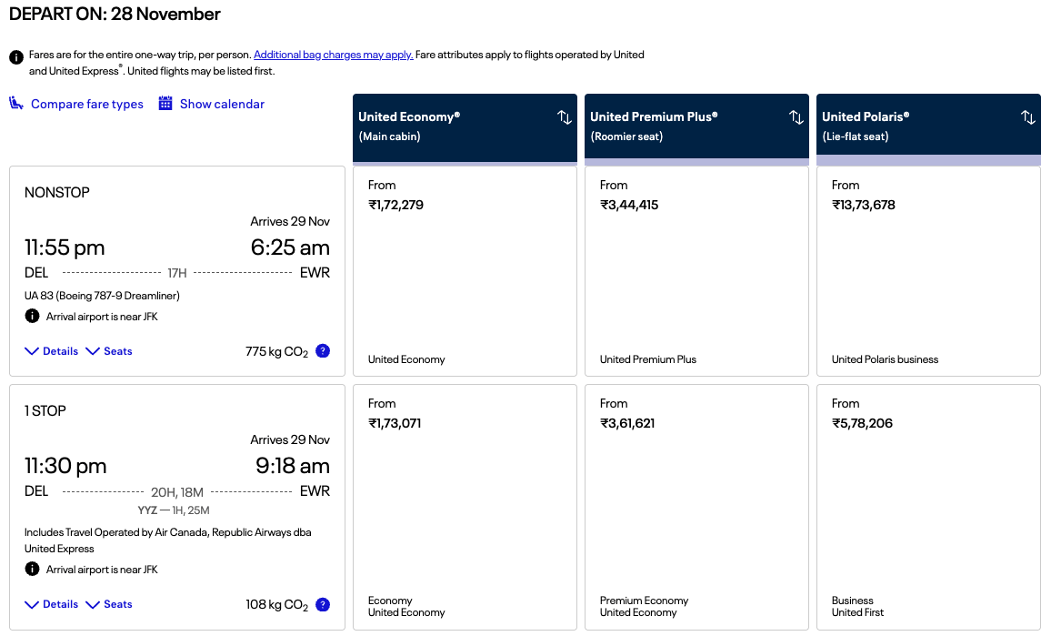Expand Seats for nonstop UA 83 flight
This screenshot has height=636, width=1051.
(x=109, y=351)
